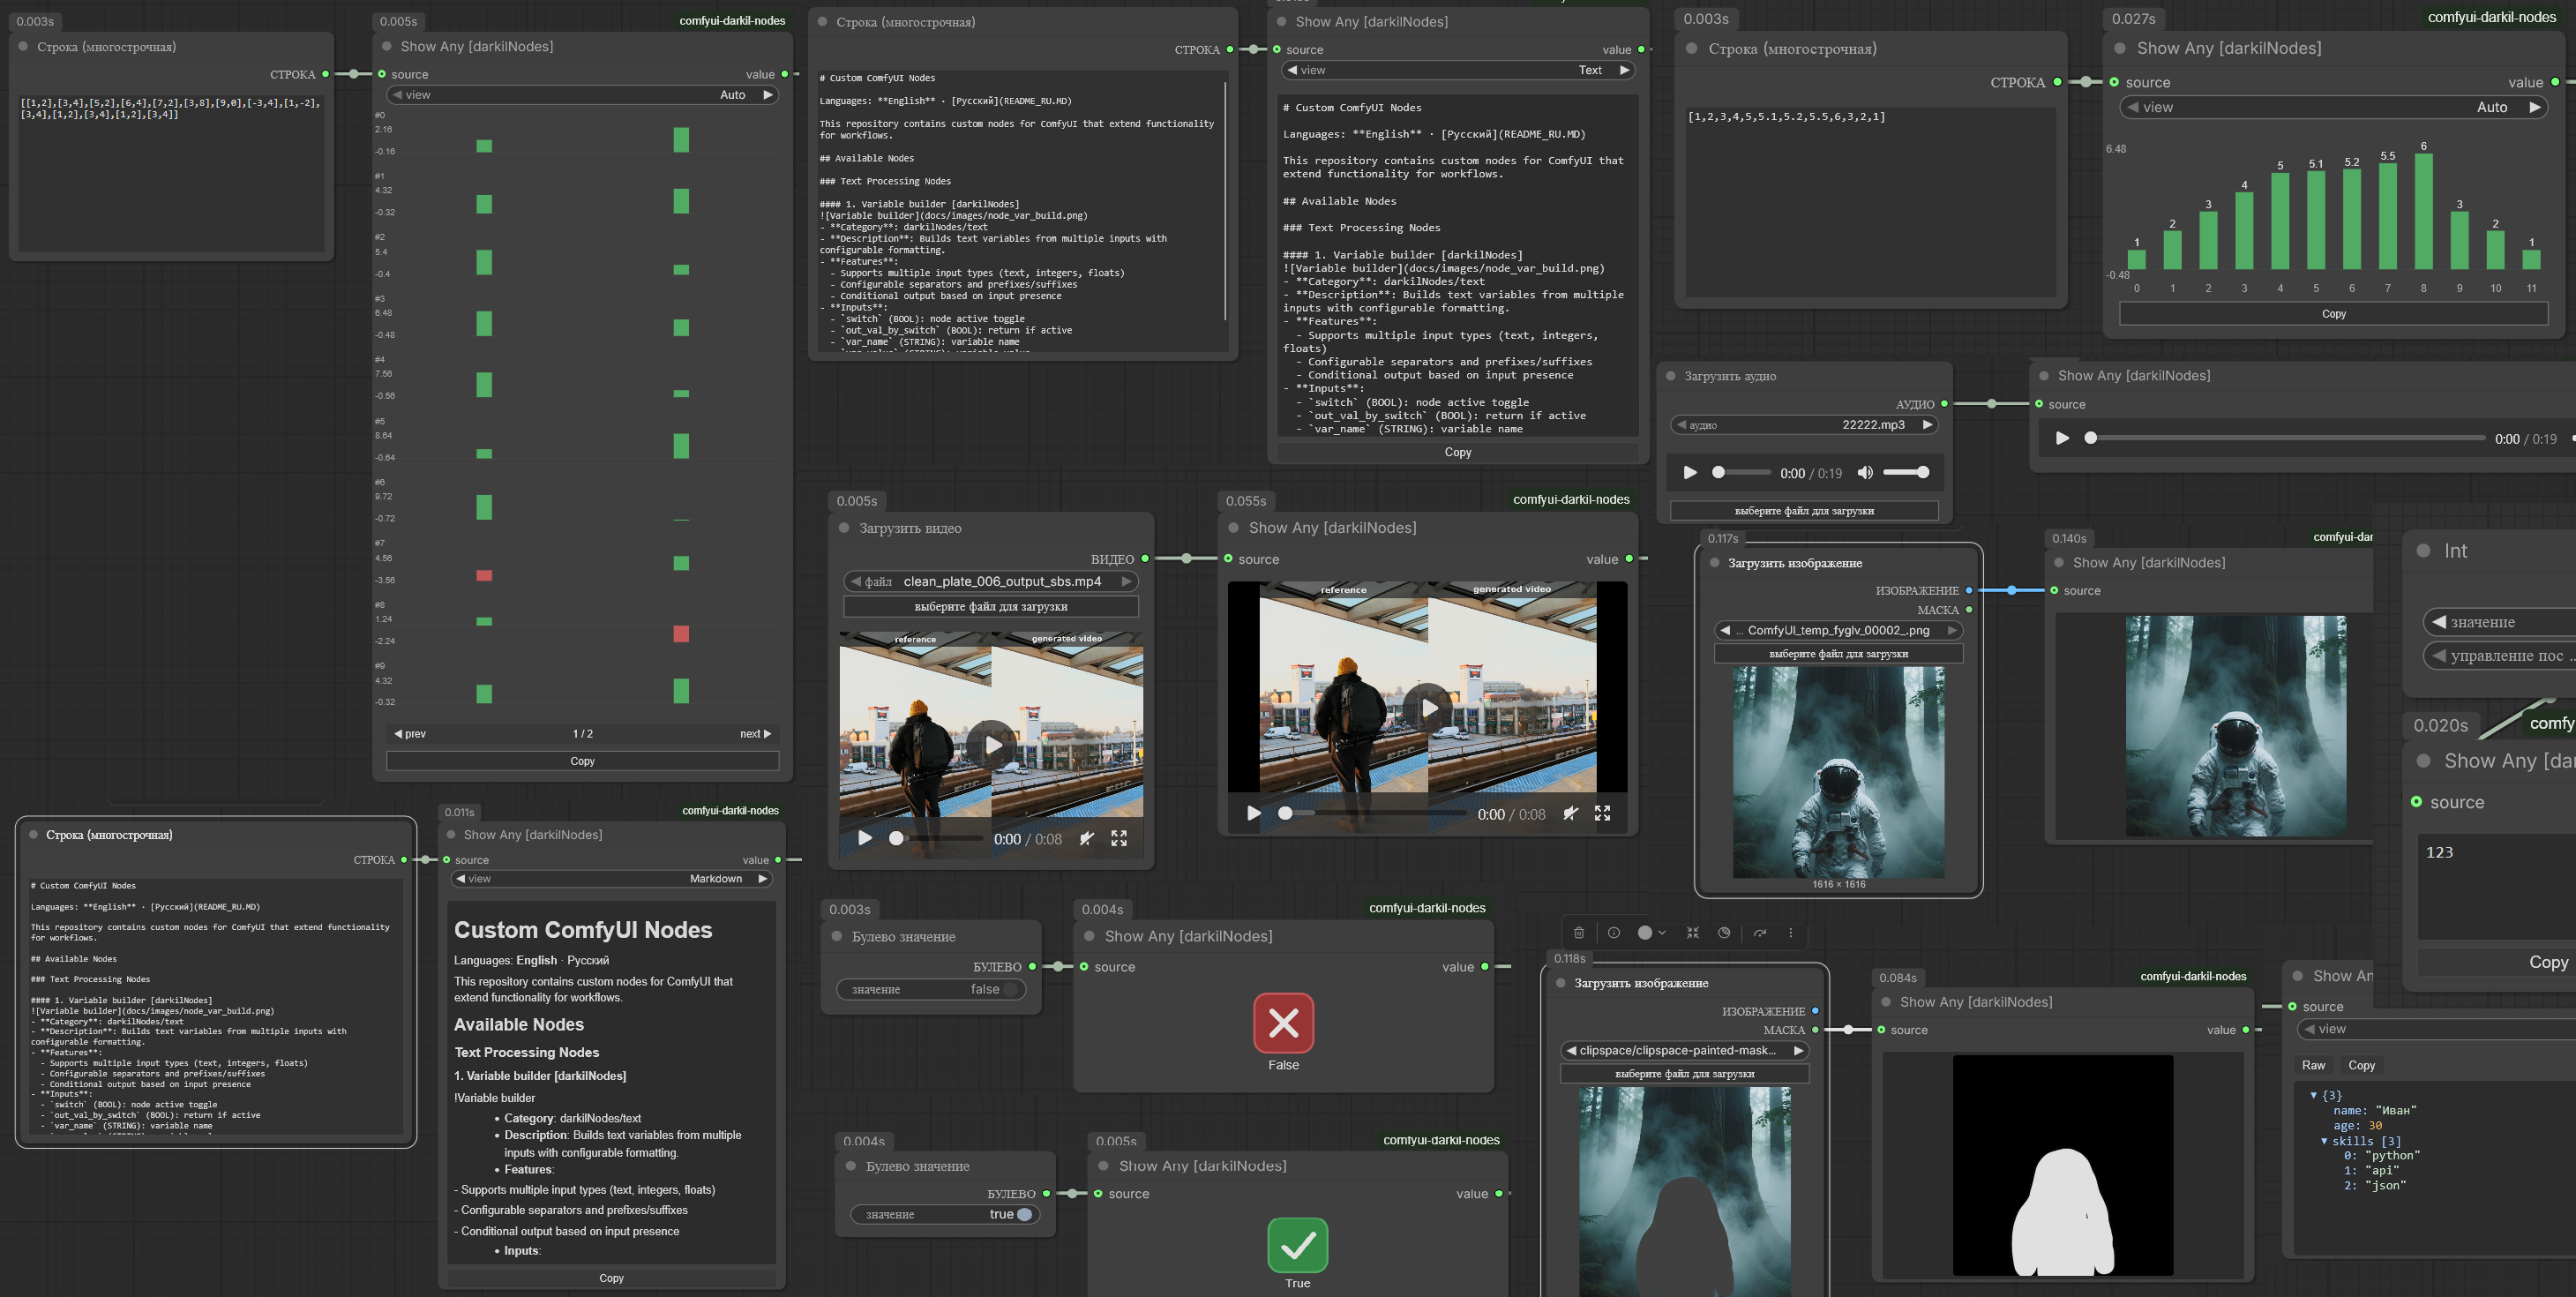Click the left arrow beside ComfyUI_temp_fyglv_00002_.png
This screenshot has height=1297, width=2576.
coord(1725,630)
